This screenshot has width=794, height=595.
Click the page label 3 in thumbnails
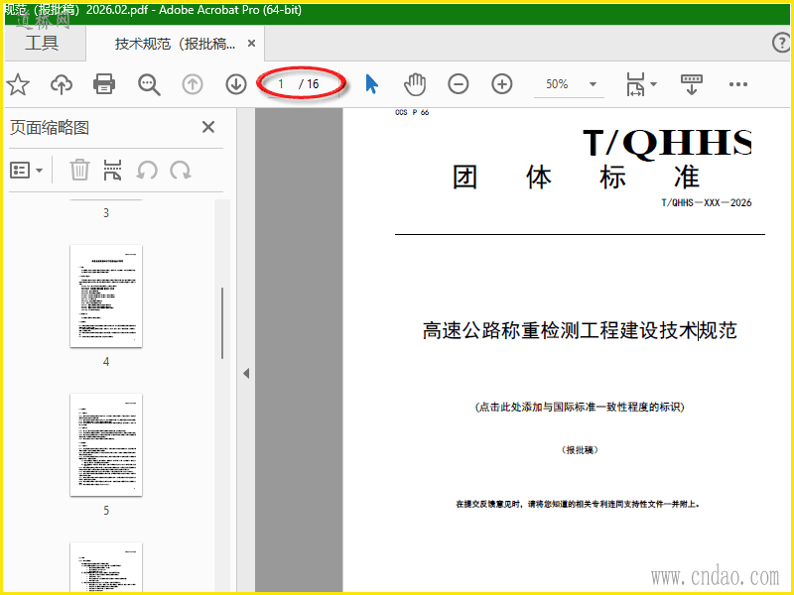tap(106, 213)
